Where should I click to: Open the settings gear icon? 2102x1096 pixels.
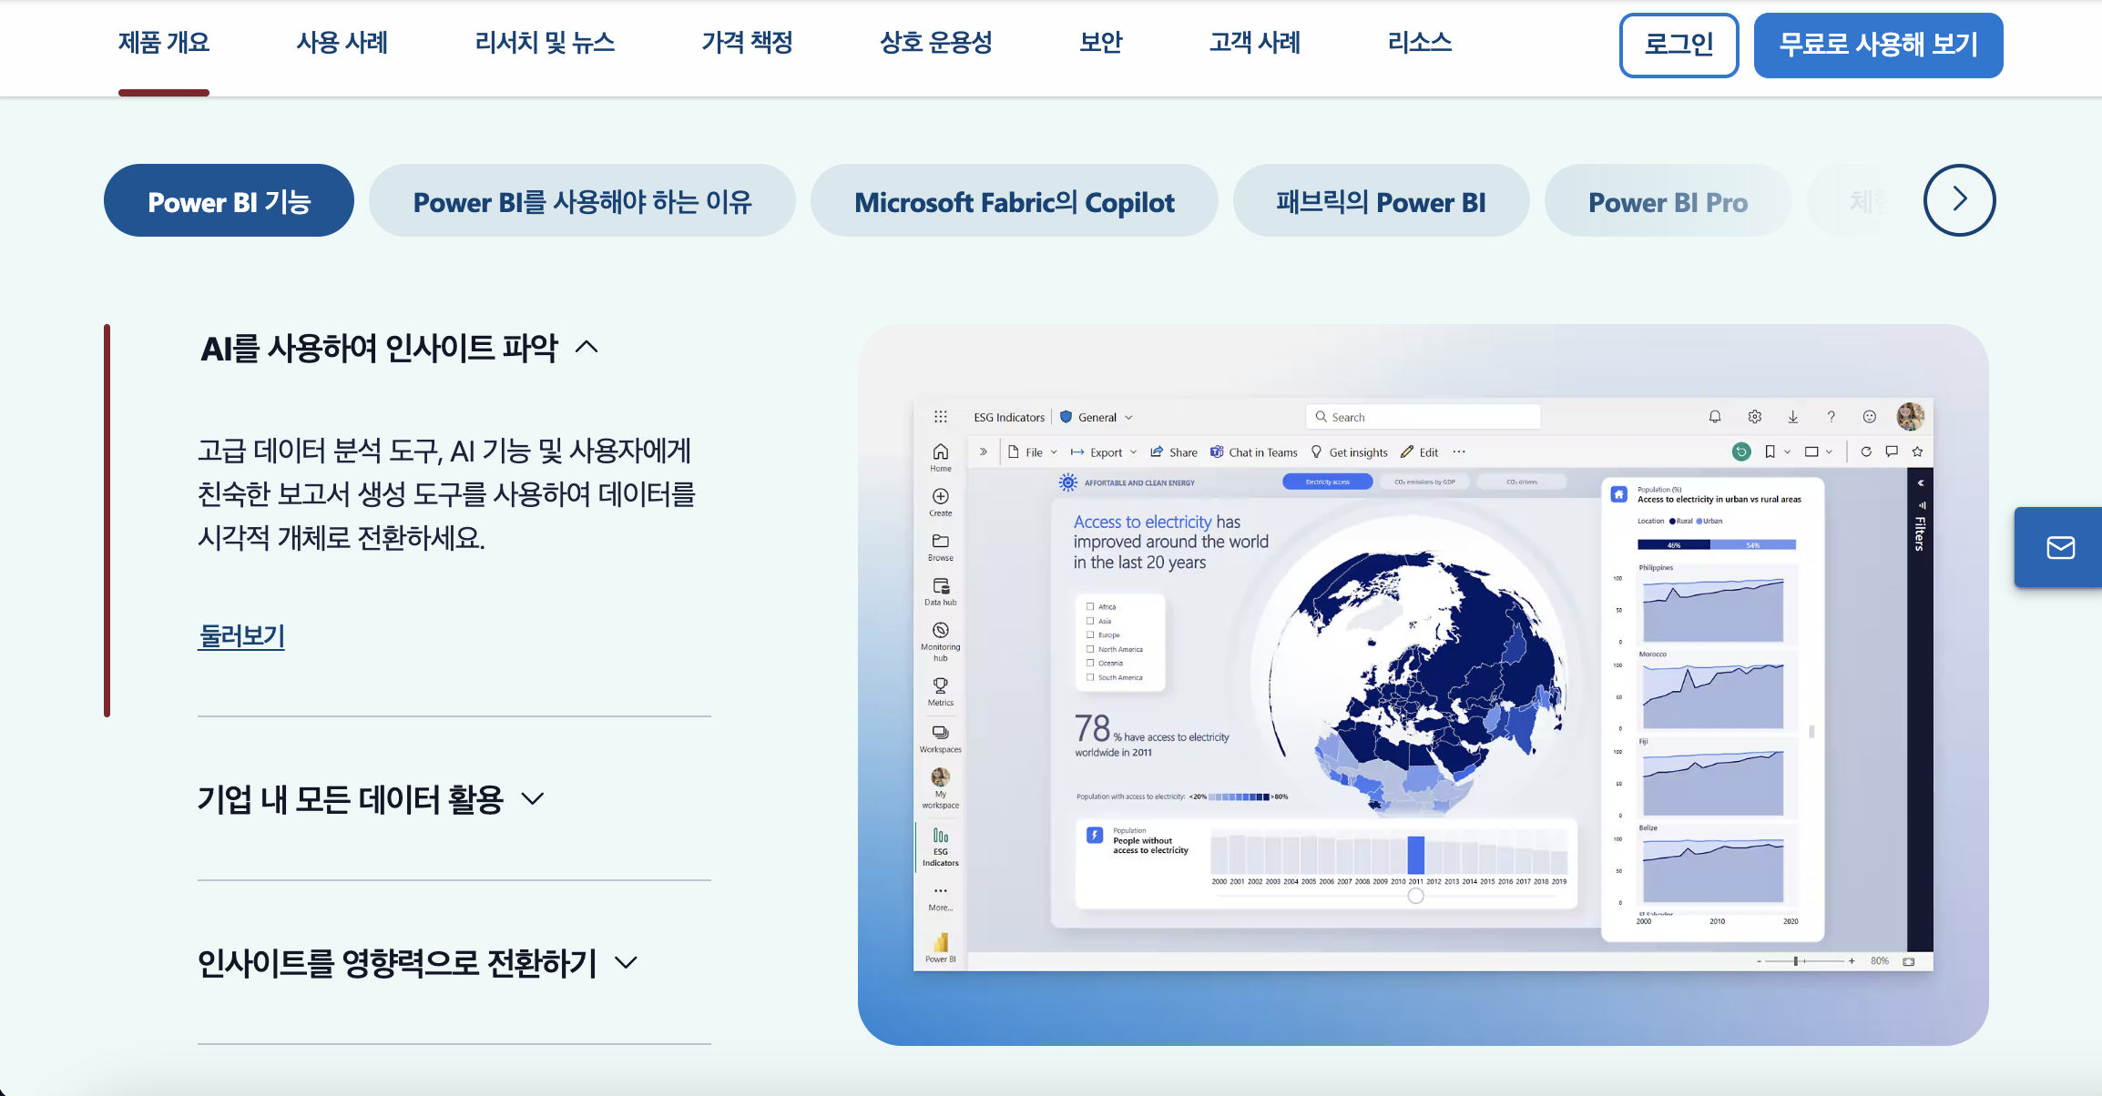click(1755, 417)
